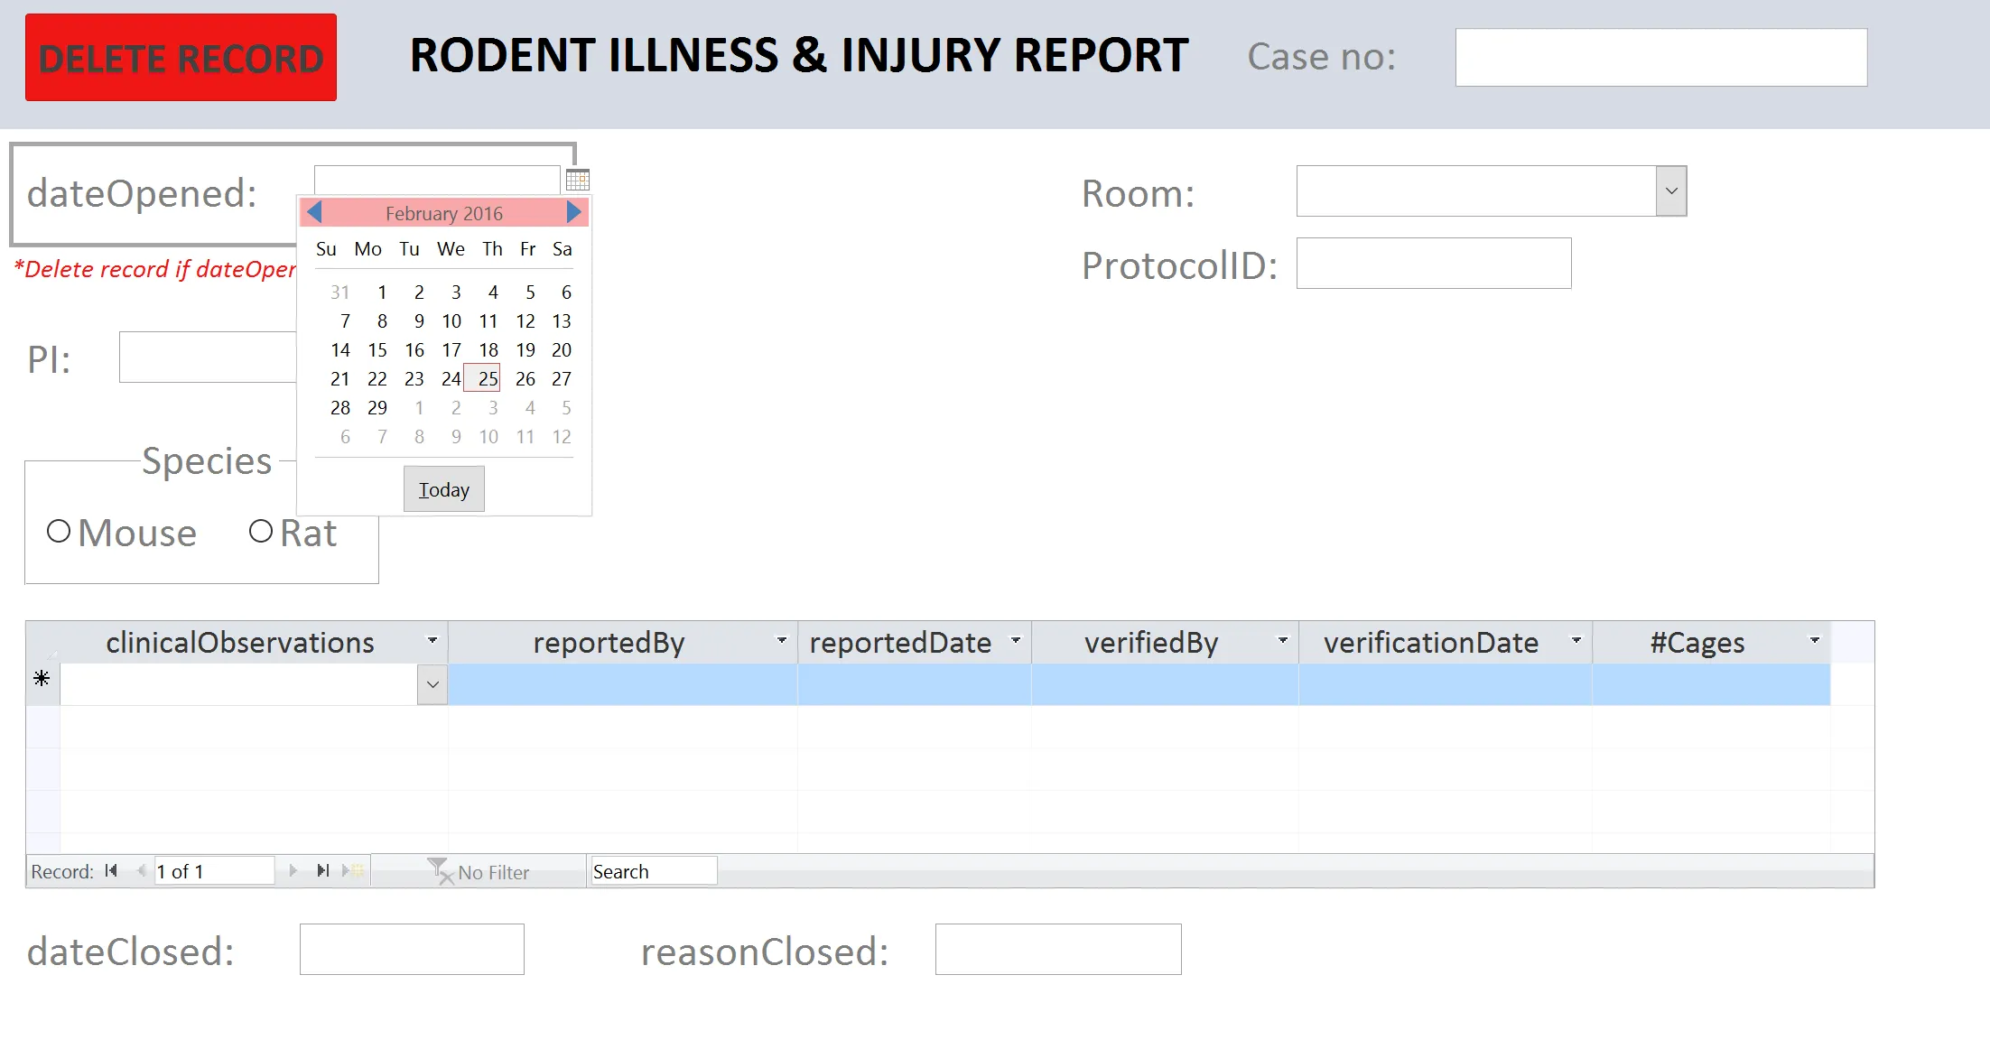Click the No Filter funnel icon
The image size is (1990, 1040).
439,871
